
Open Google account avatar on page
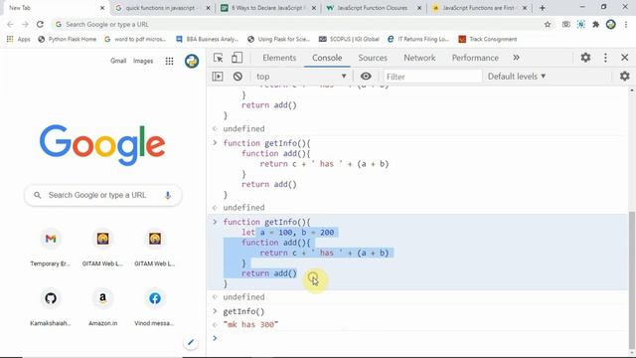point(192,61)
